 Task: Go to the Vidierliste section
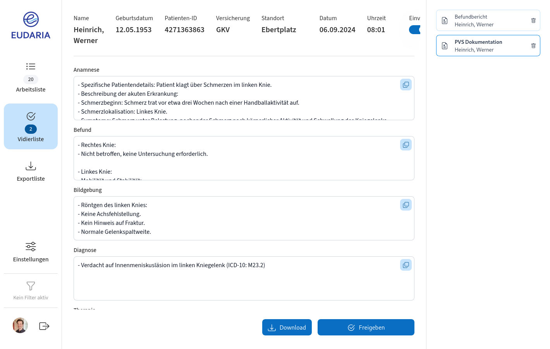[31, 126]
